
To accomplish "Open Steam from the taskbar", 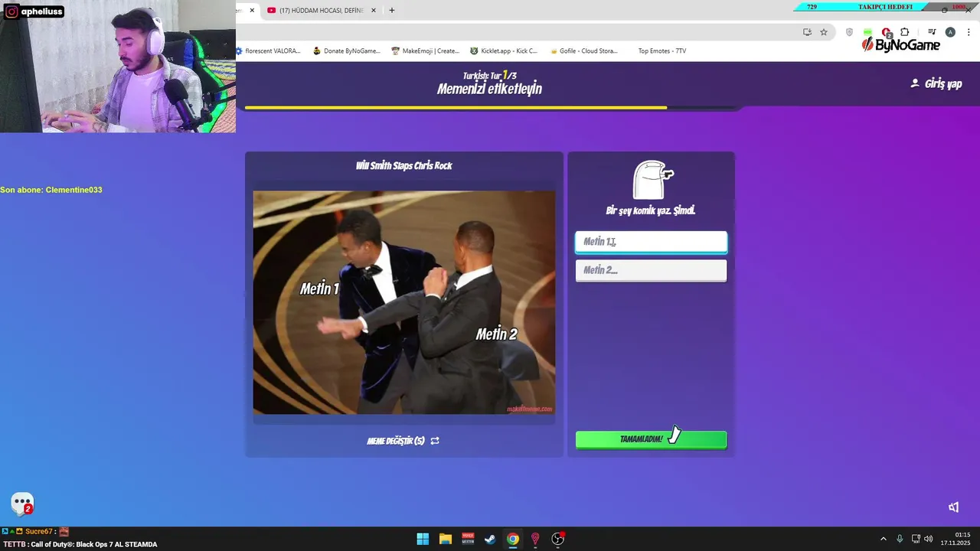I will tap(490, 539).
